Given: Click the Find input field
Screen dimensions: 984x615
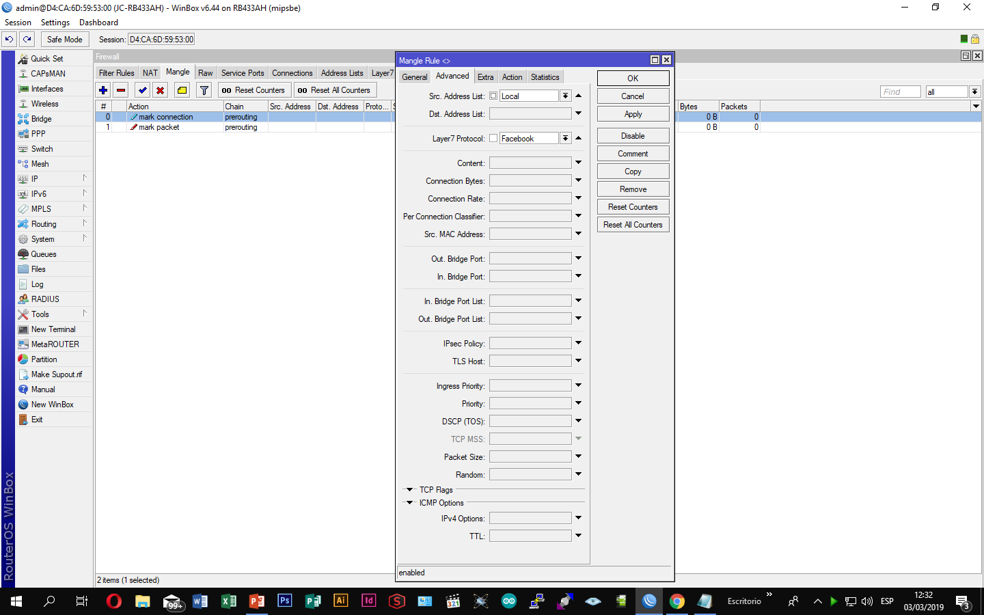Looking at the screenshot, I should click(x=901, y=92).
